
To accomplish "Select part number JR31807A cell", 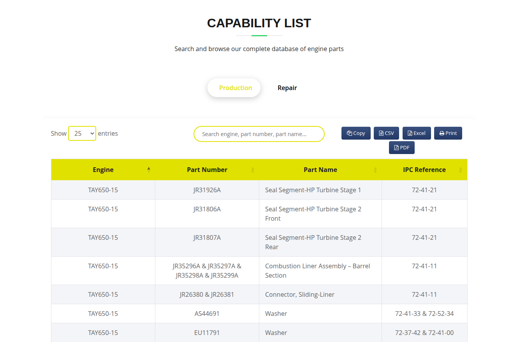I will pos(207,242).
